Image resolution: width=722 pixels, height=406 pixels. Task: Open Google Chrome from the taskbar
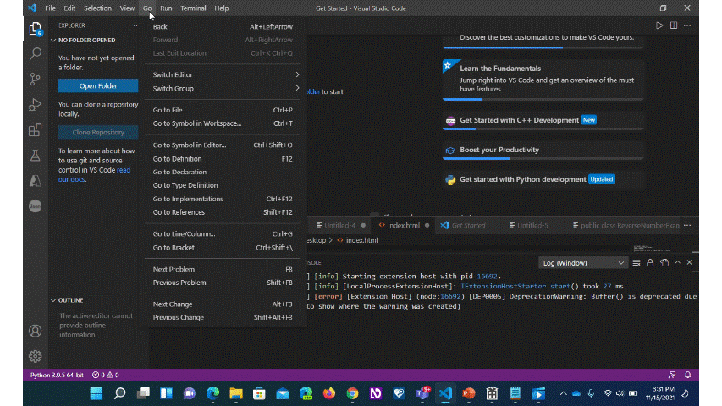pos(353,393)
